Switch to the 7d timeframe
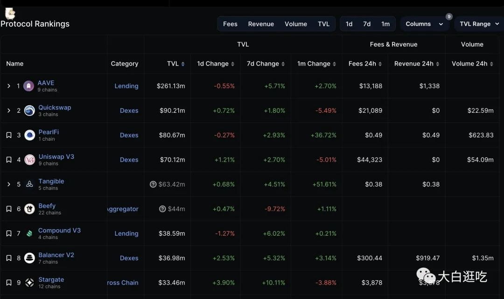 pos(367,24)
